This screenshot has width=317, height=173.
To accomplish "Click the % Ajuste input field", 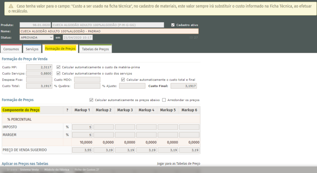I will pyautogui.click(x=132, y=86).
